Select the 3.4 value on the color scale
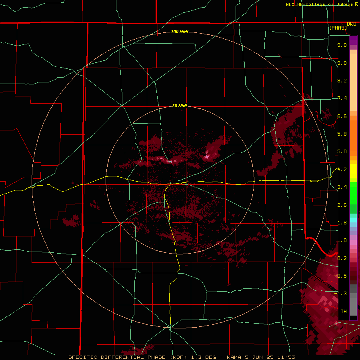The height and width of the screenshot is (360, 360). click(x=342, y=187)
